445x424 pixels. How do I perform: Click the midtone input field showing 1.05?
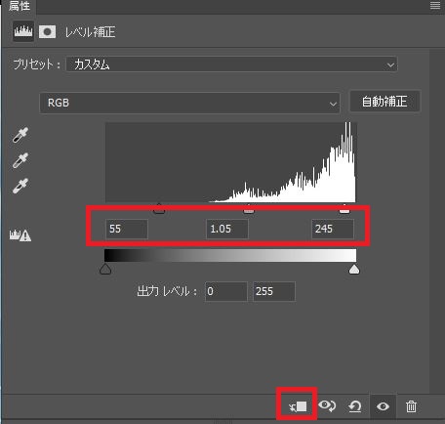coord(227,229)
